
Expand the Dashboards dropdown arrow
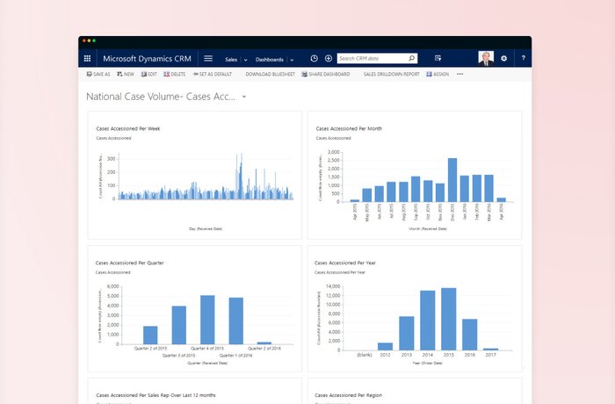coord(291,60)
